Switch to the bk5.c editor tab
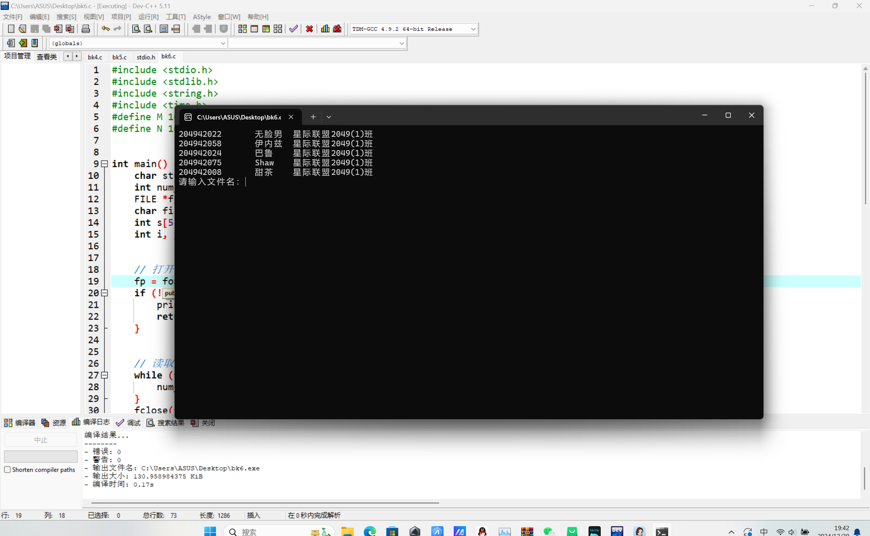This screenshot has width=870, height=536. point(119,57)
